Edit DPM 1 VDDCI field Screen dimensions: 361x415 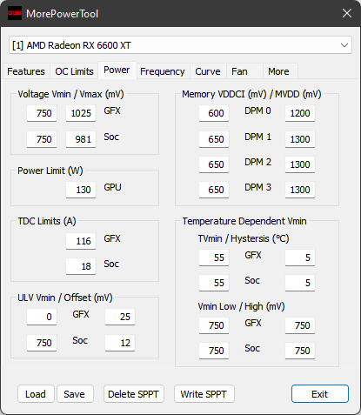pyautogui.click(x=214, y=139)
